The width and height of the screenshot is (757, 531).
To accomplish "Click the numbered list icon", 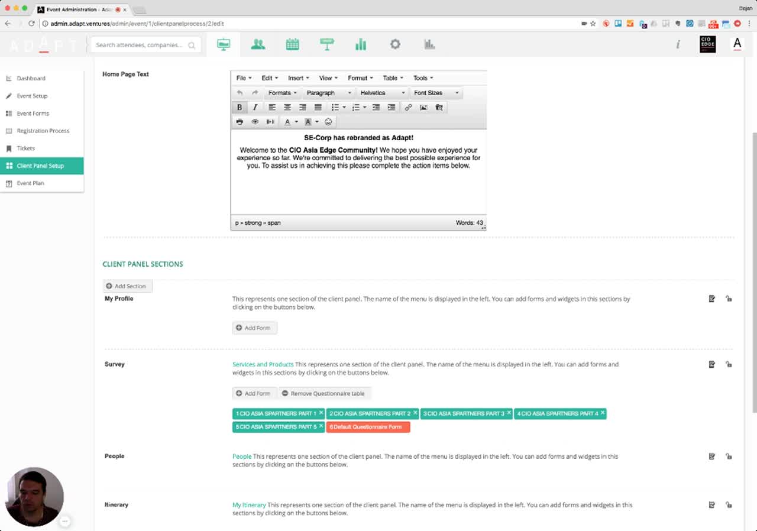I will coord(356,107).
